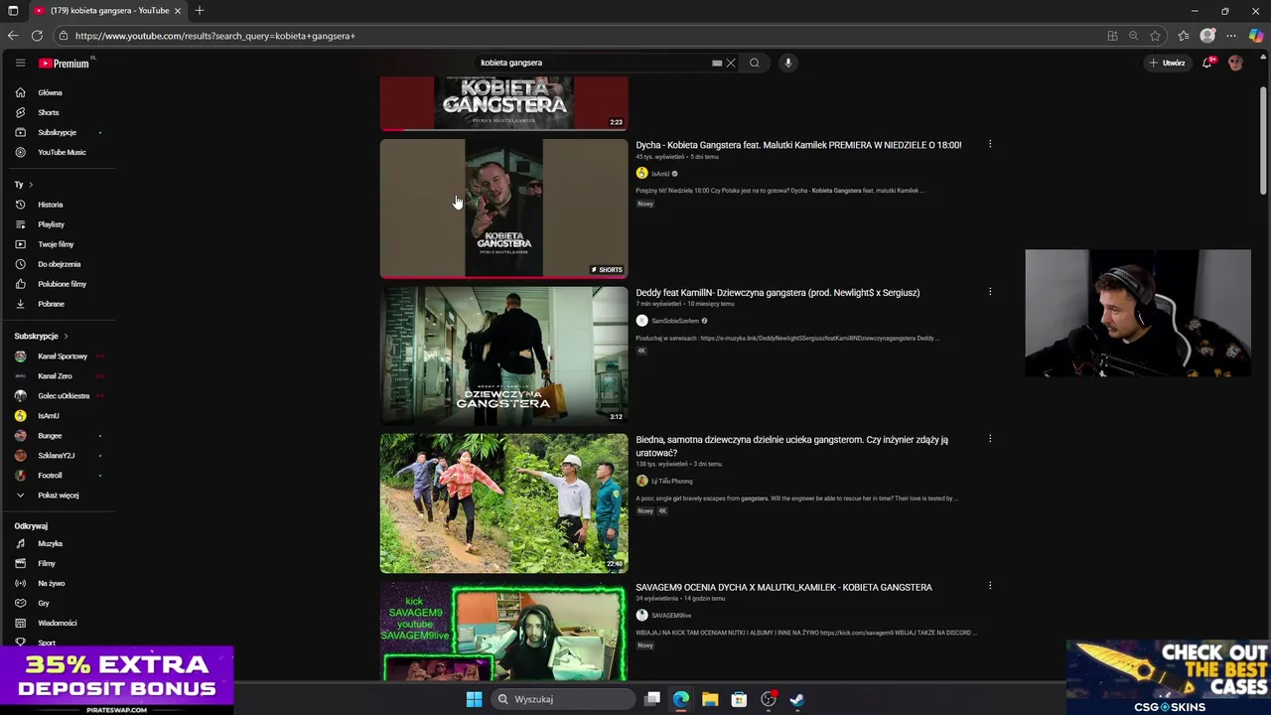
Task: Clear the search query with X
Action: click(x=731, y=63)
